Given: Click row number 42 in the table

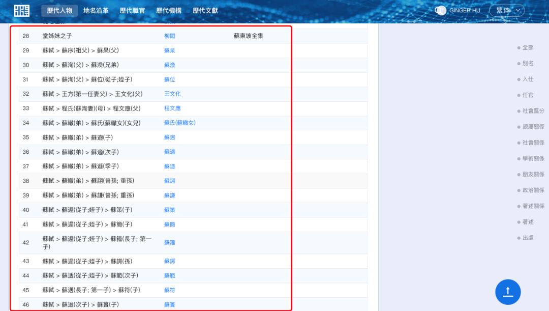Looking at the screenshot, I should [25, 243].
